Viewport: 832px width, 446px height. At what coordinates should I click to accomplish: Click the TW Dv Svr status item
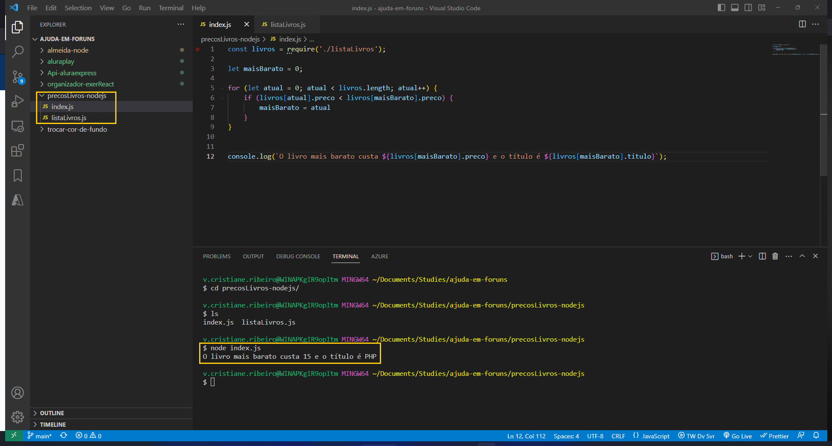(x=697, y=436)
